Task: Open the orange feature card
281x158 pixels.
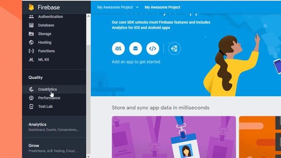Action: pos(260,137)
